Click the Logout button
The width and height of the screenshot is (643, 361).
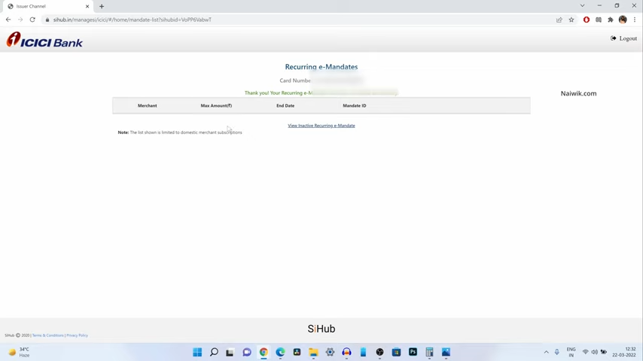click(624, 38)
